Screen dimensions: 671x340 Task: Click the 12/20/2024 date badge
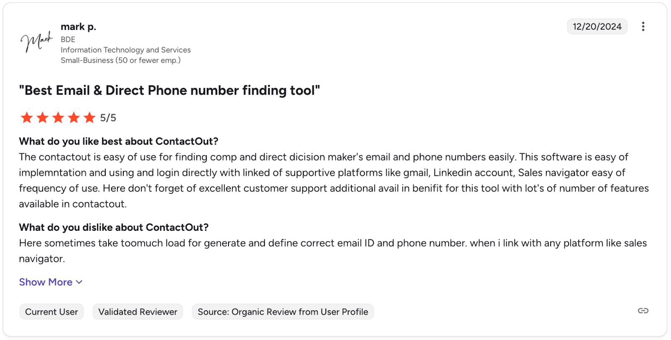(597, 27)
